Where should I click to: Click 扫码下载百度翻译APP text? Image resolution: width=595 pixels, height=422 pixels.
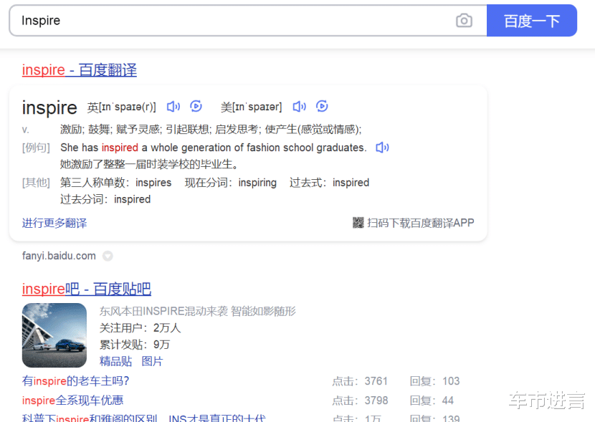(421, 223)
